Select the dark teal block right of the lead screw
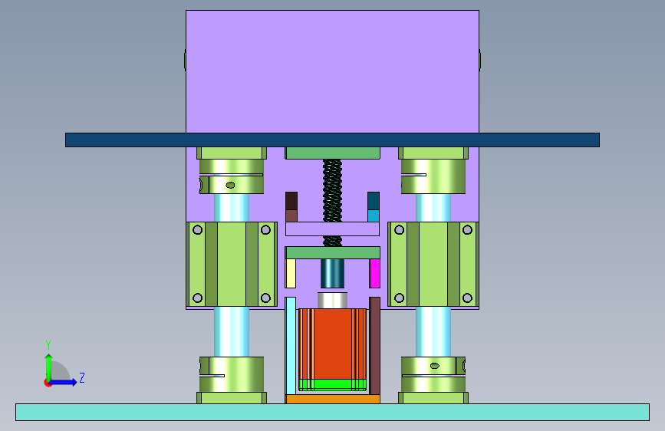Viewport: 665px width, 431px height. click(374, 201)
